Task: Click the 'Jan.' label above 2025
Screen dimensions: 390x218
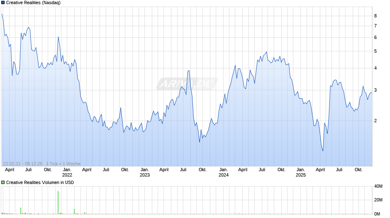Action: click(301, 170)
